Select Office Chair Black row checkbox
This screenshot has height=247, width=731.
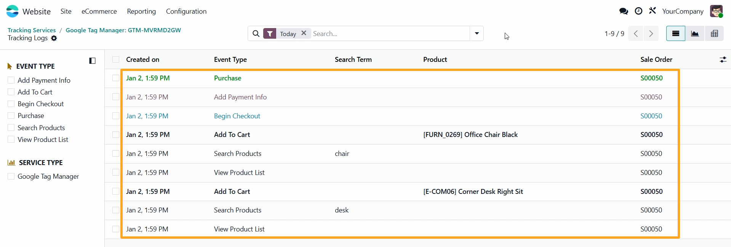point(116,134)
